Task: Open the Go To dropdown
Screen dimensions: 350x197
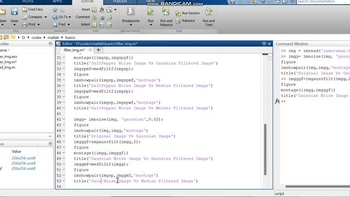Action: 62,17
